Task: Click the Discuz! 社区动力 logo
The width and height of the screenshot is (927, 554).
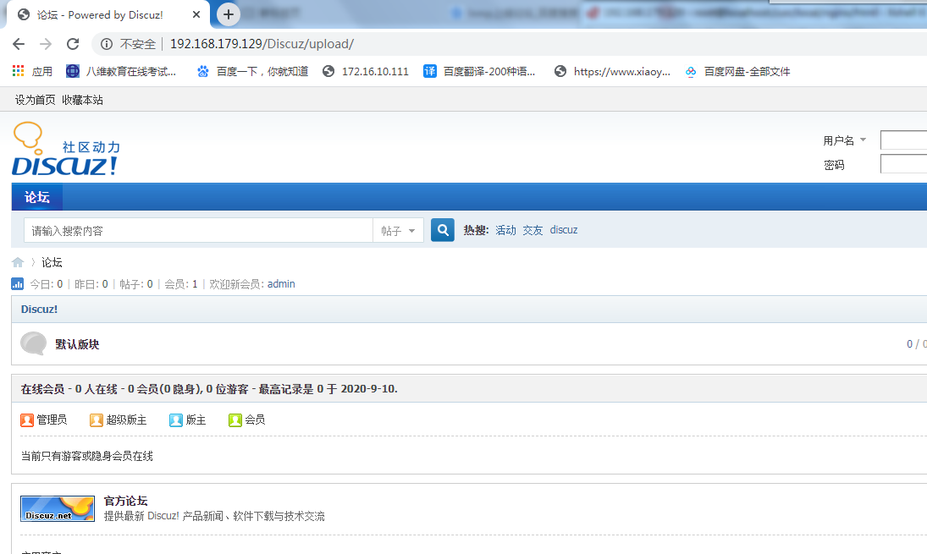Action: (x=66, y=149)
